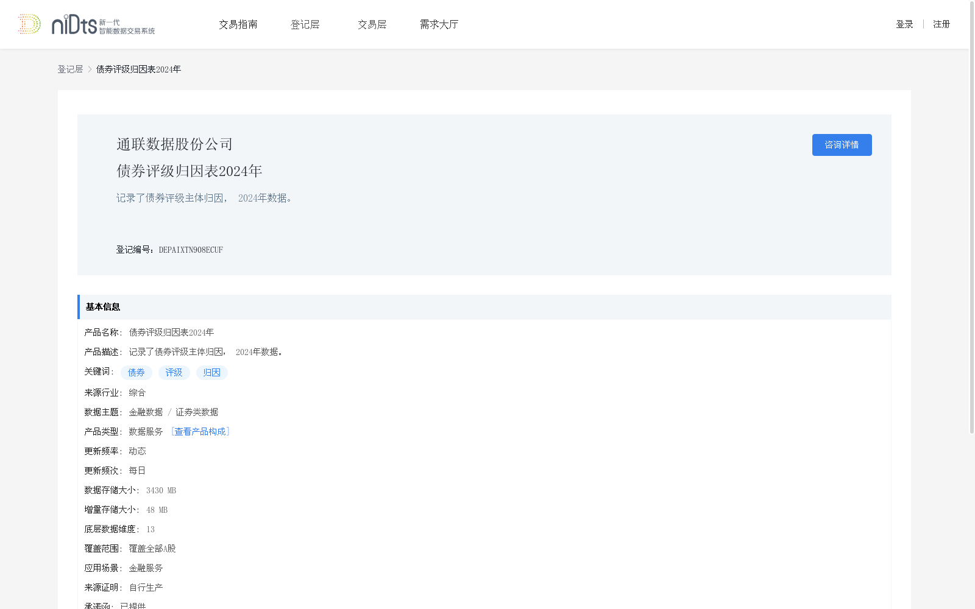The height and width of the screenshot is (609, 975).
Task: Click the product type value 数据服务
Action: click(x=146, y=432)
